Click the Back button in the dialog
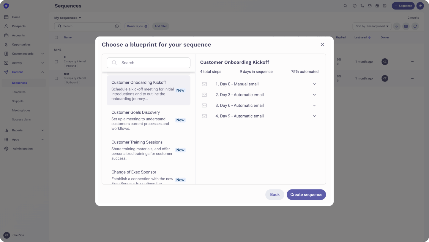This screenshot has width=429, height=242. click(x=275, y=195)
